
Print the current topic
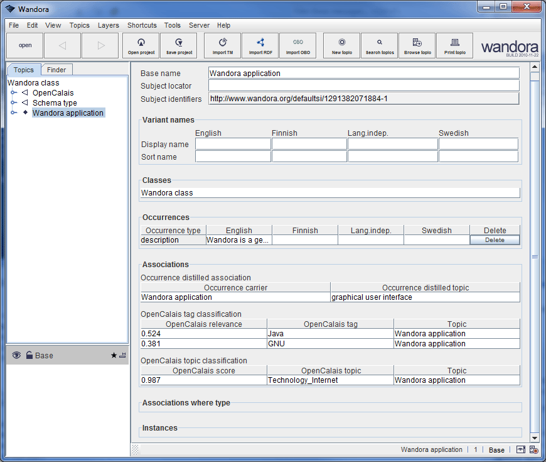[454, 45]
